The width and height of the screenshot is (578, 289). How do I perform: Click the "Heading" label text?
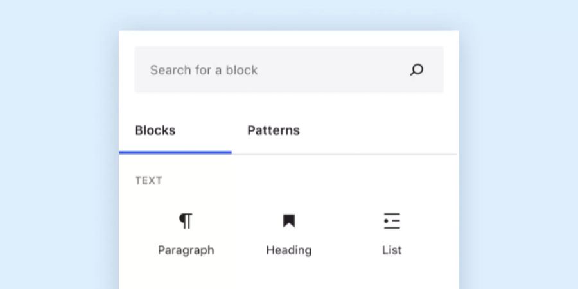pos(289,250)
